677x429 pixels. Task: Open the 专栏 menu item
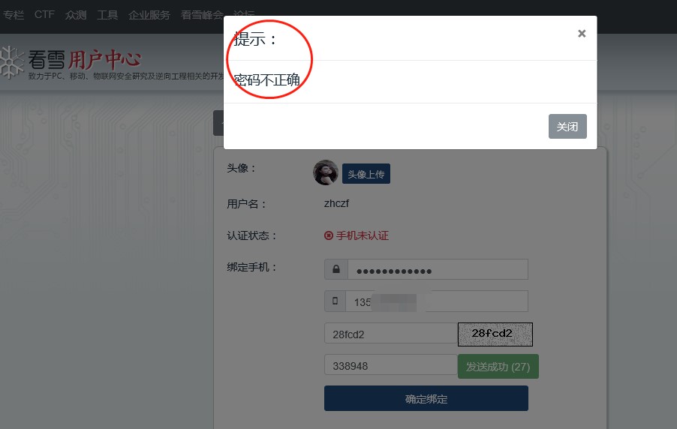[x=14, y=15]
